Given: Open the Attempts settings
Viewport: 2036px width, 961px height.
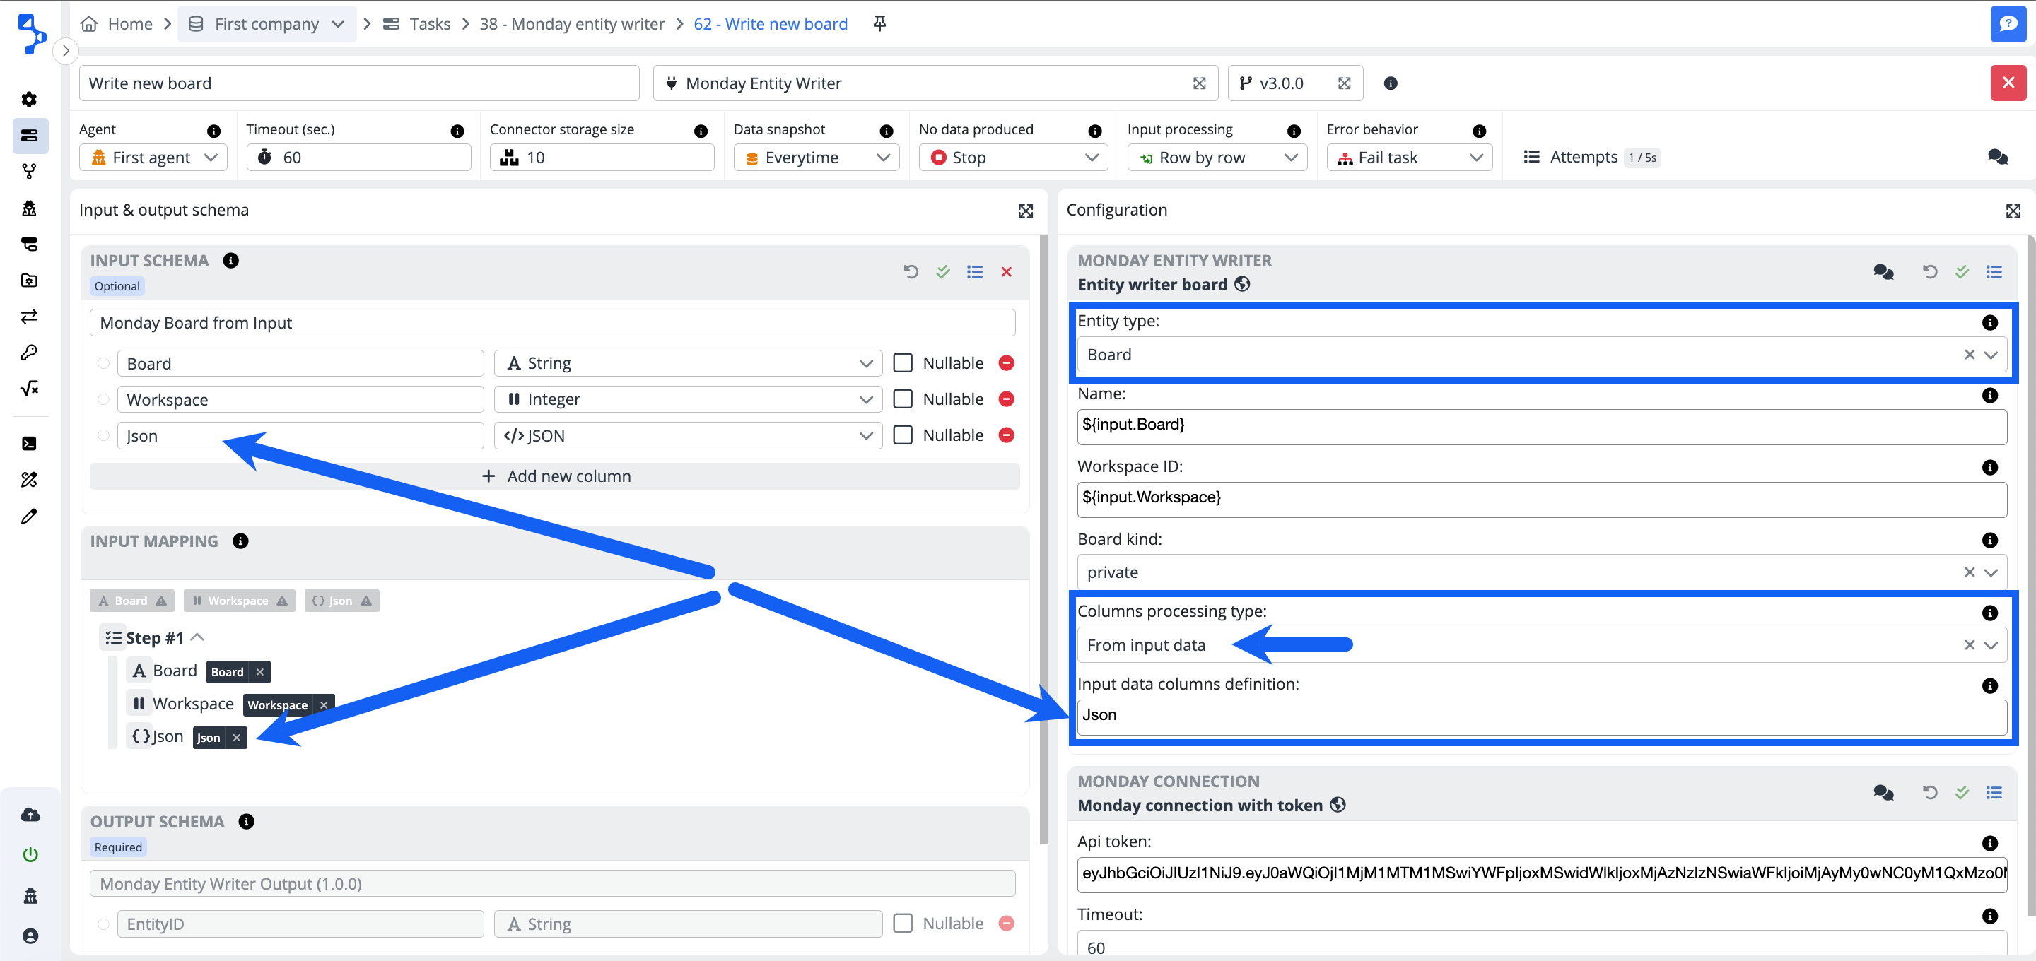Looking at the screenshot, I should click(x=1583, y=158).
